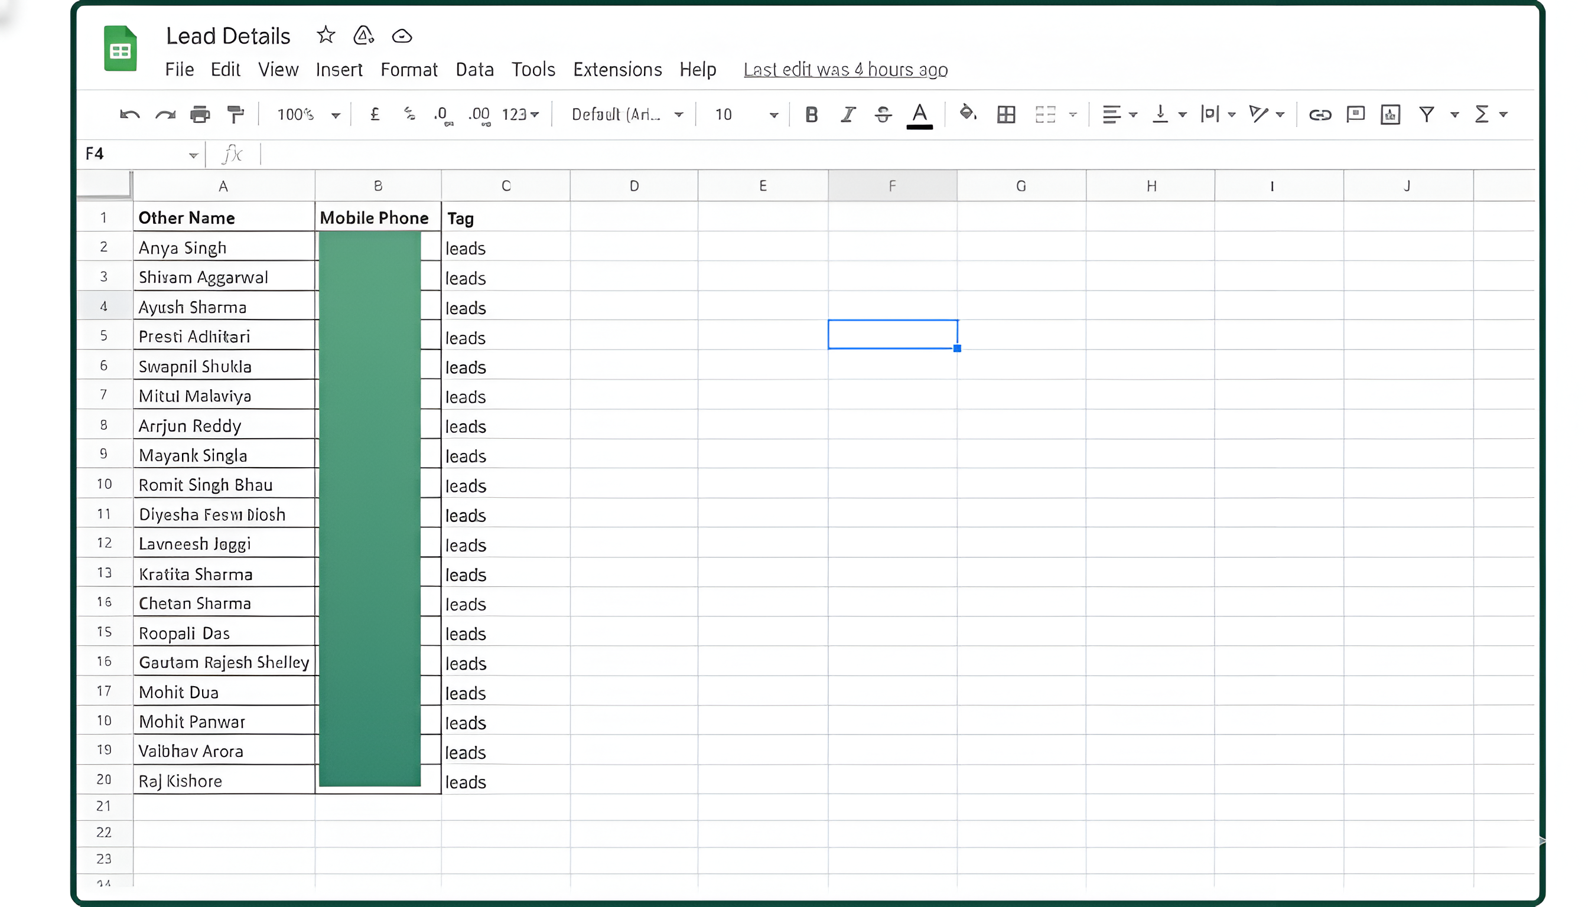Click the print icon
The image size is (1588, 907).
click(x=200, y=115)
